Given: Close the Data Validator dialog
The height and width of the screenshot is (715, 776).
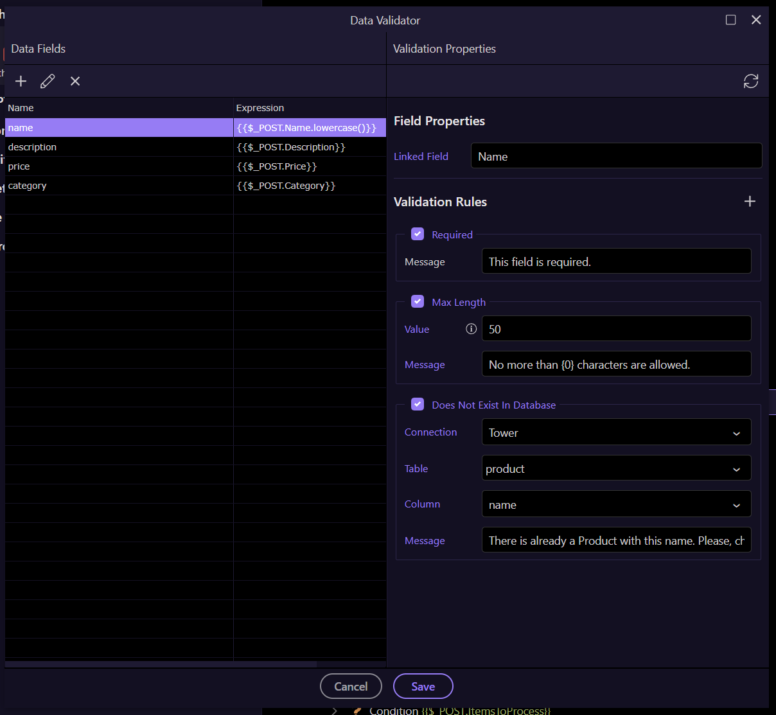Looking at the screenshot, I should 756,20.
